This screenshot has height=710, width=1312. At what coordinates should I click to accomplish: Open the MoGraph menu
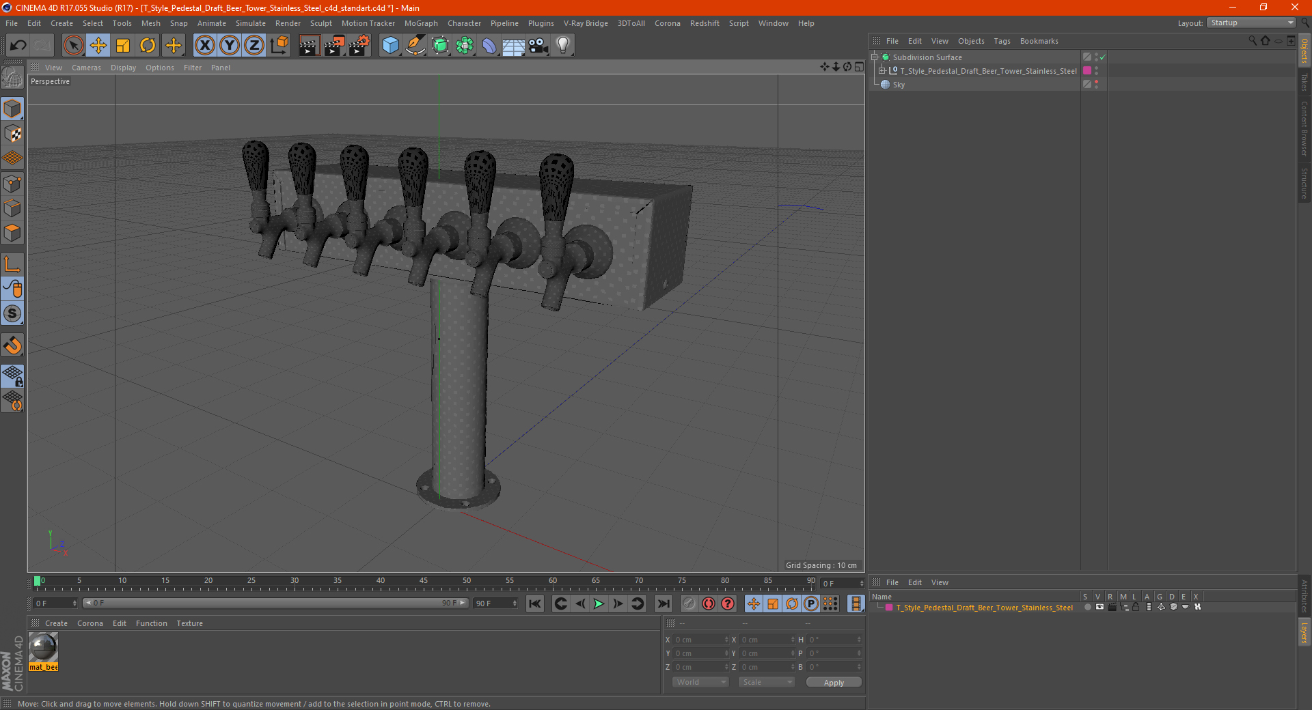pos(421,23)
